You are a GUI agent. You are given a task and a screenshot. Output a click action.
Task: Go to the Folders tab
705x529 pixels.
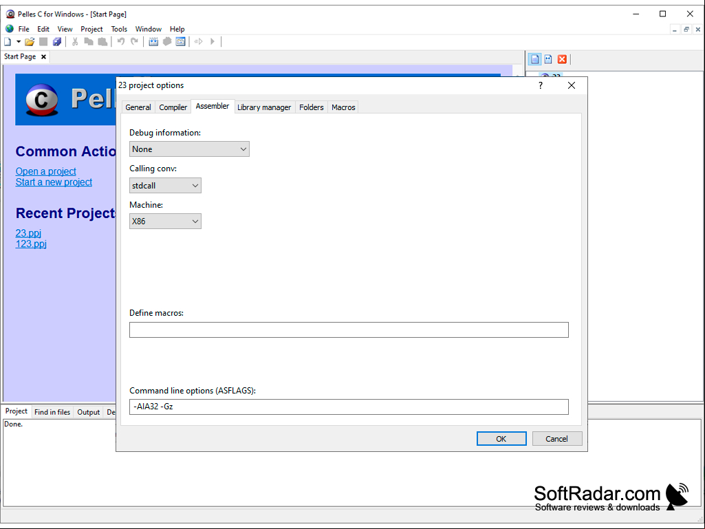click(312, 107)
